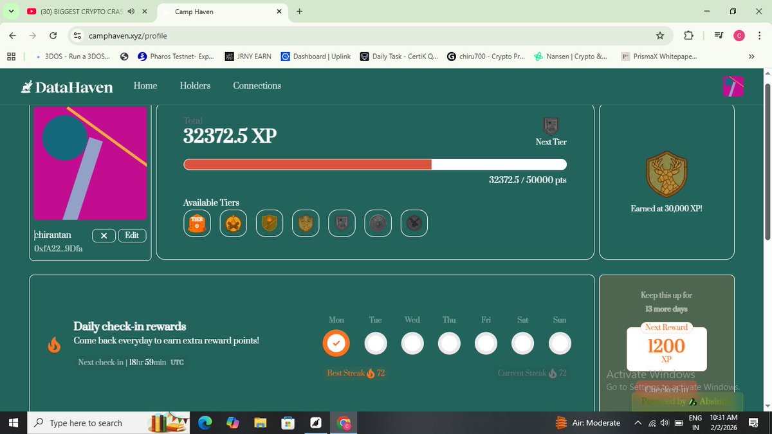Open the Chrome profile avatar C
This screenshot has width=772, height=434.
click(739, 35)
